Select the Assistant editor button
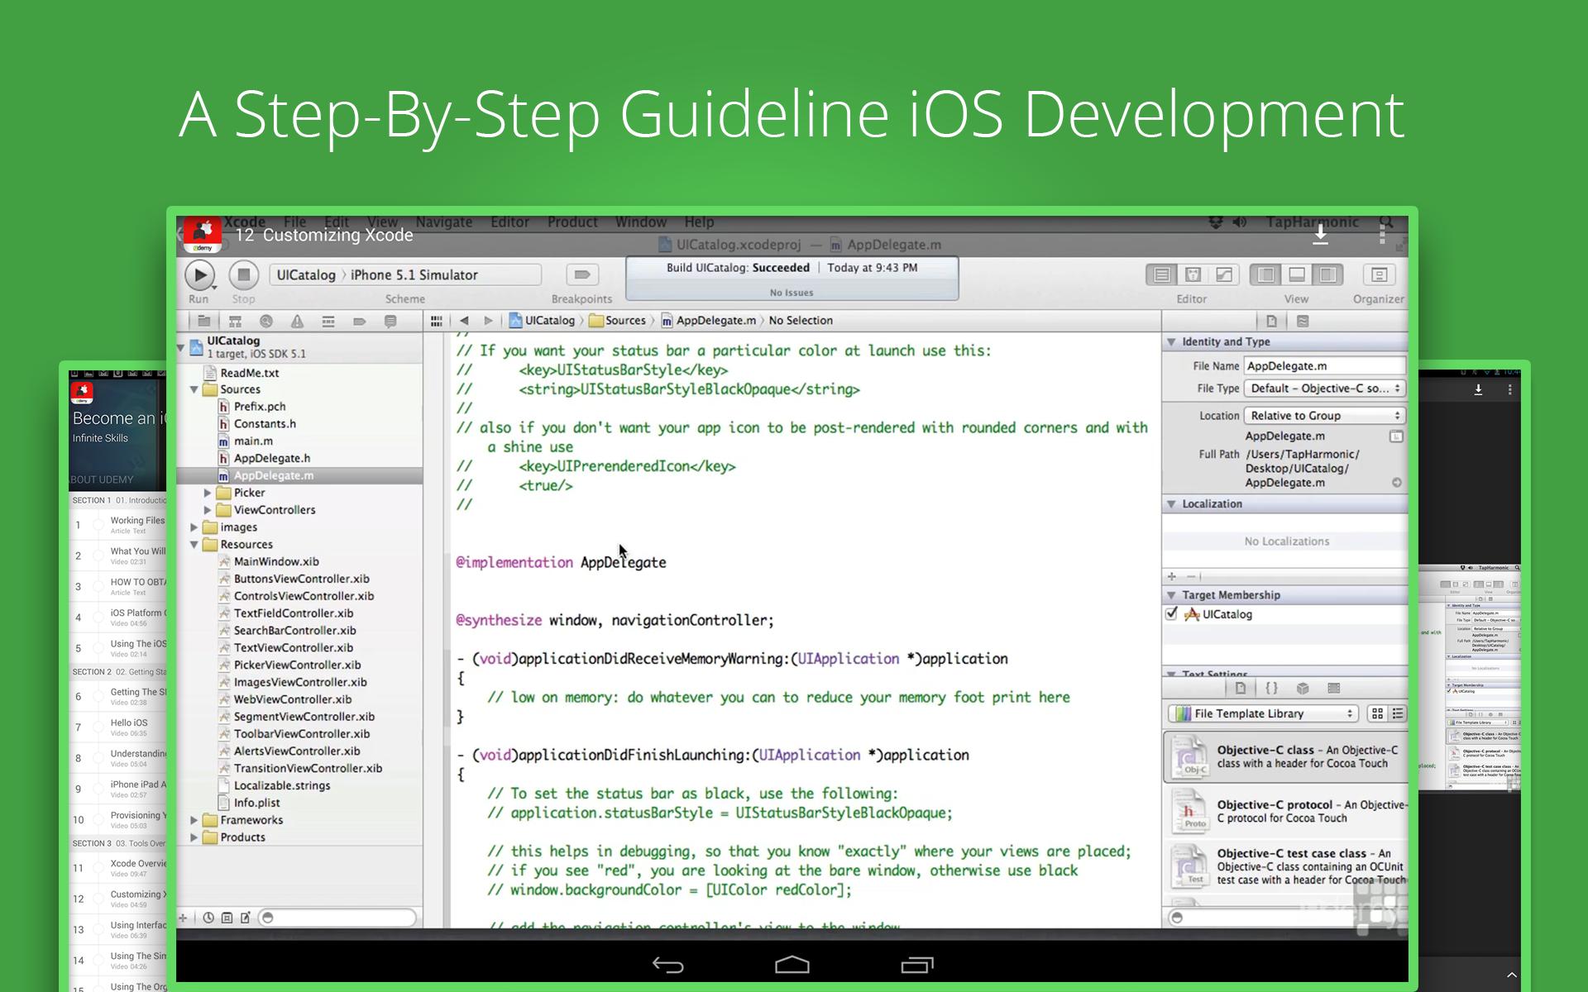This screenshot has height=992, width=1588. click(x=1193, y=274)
